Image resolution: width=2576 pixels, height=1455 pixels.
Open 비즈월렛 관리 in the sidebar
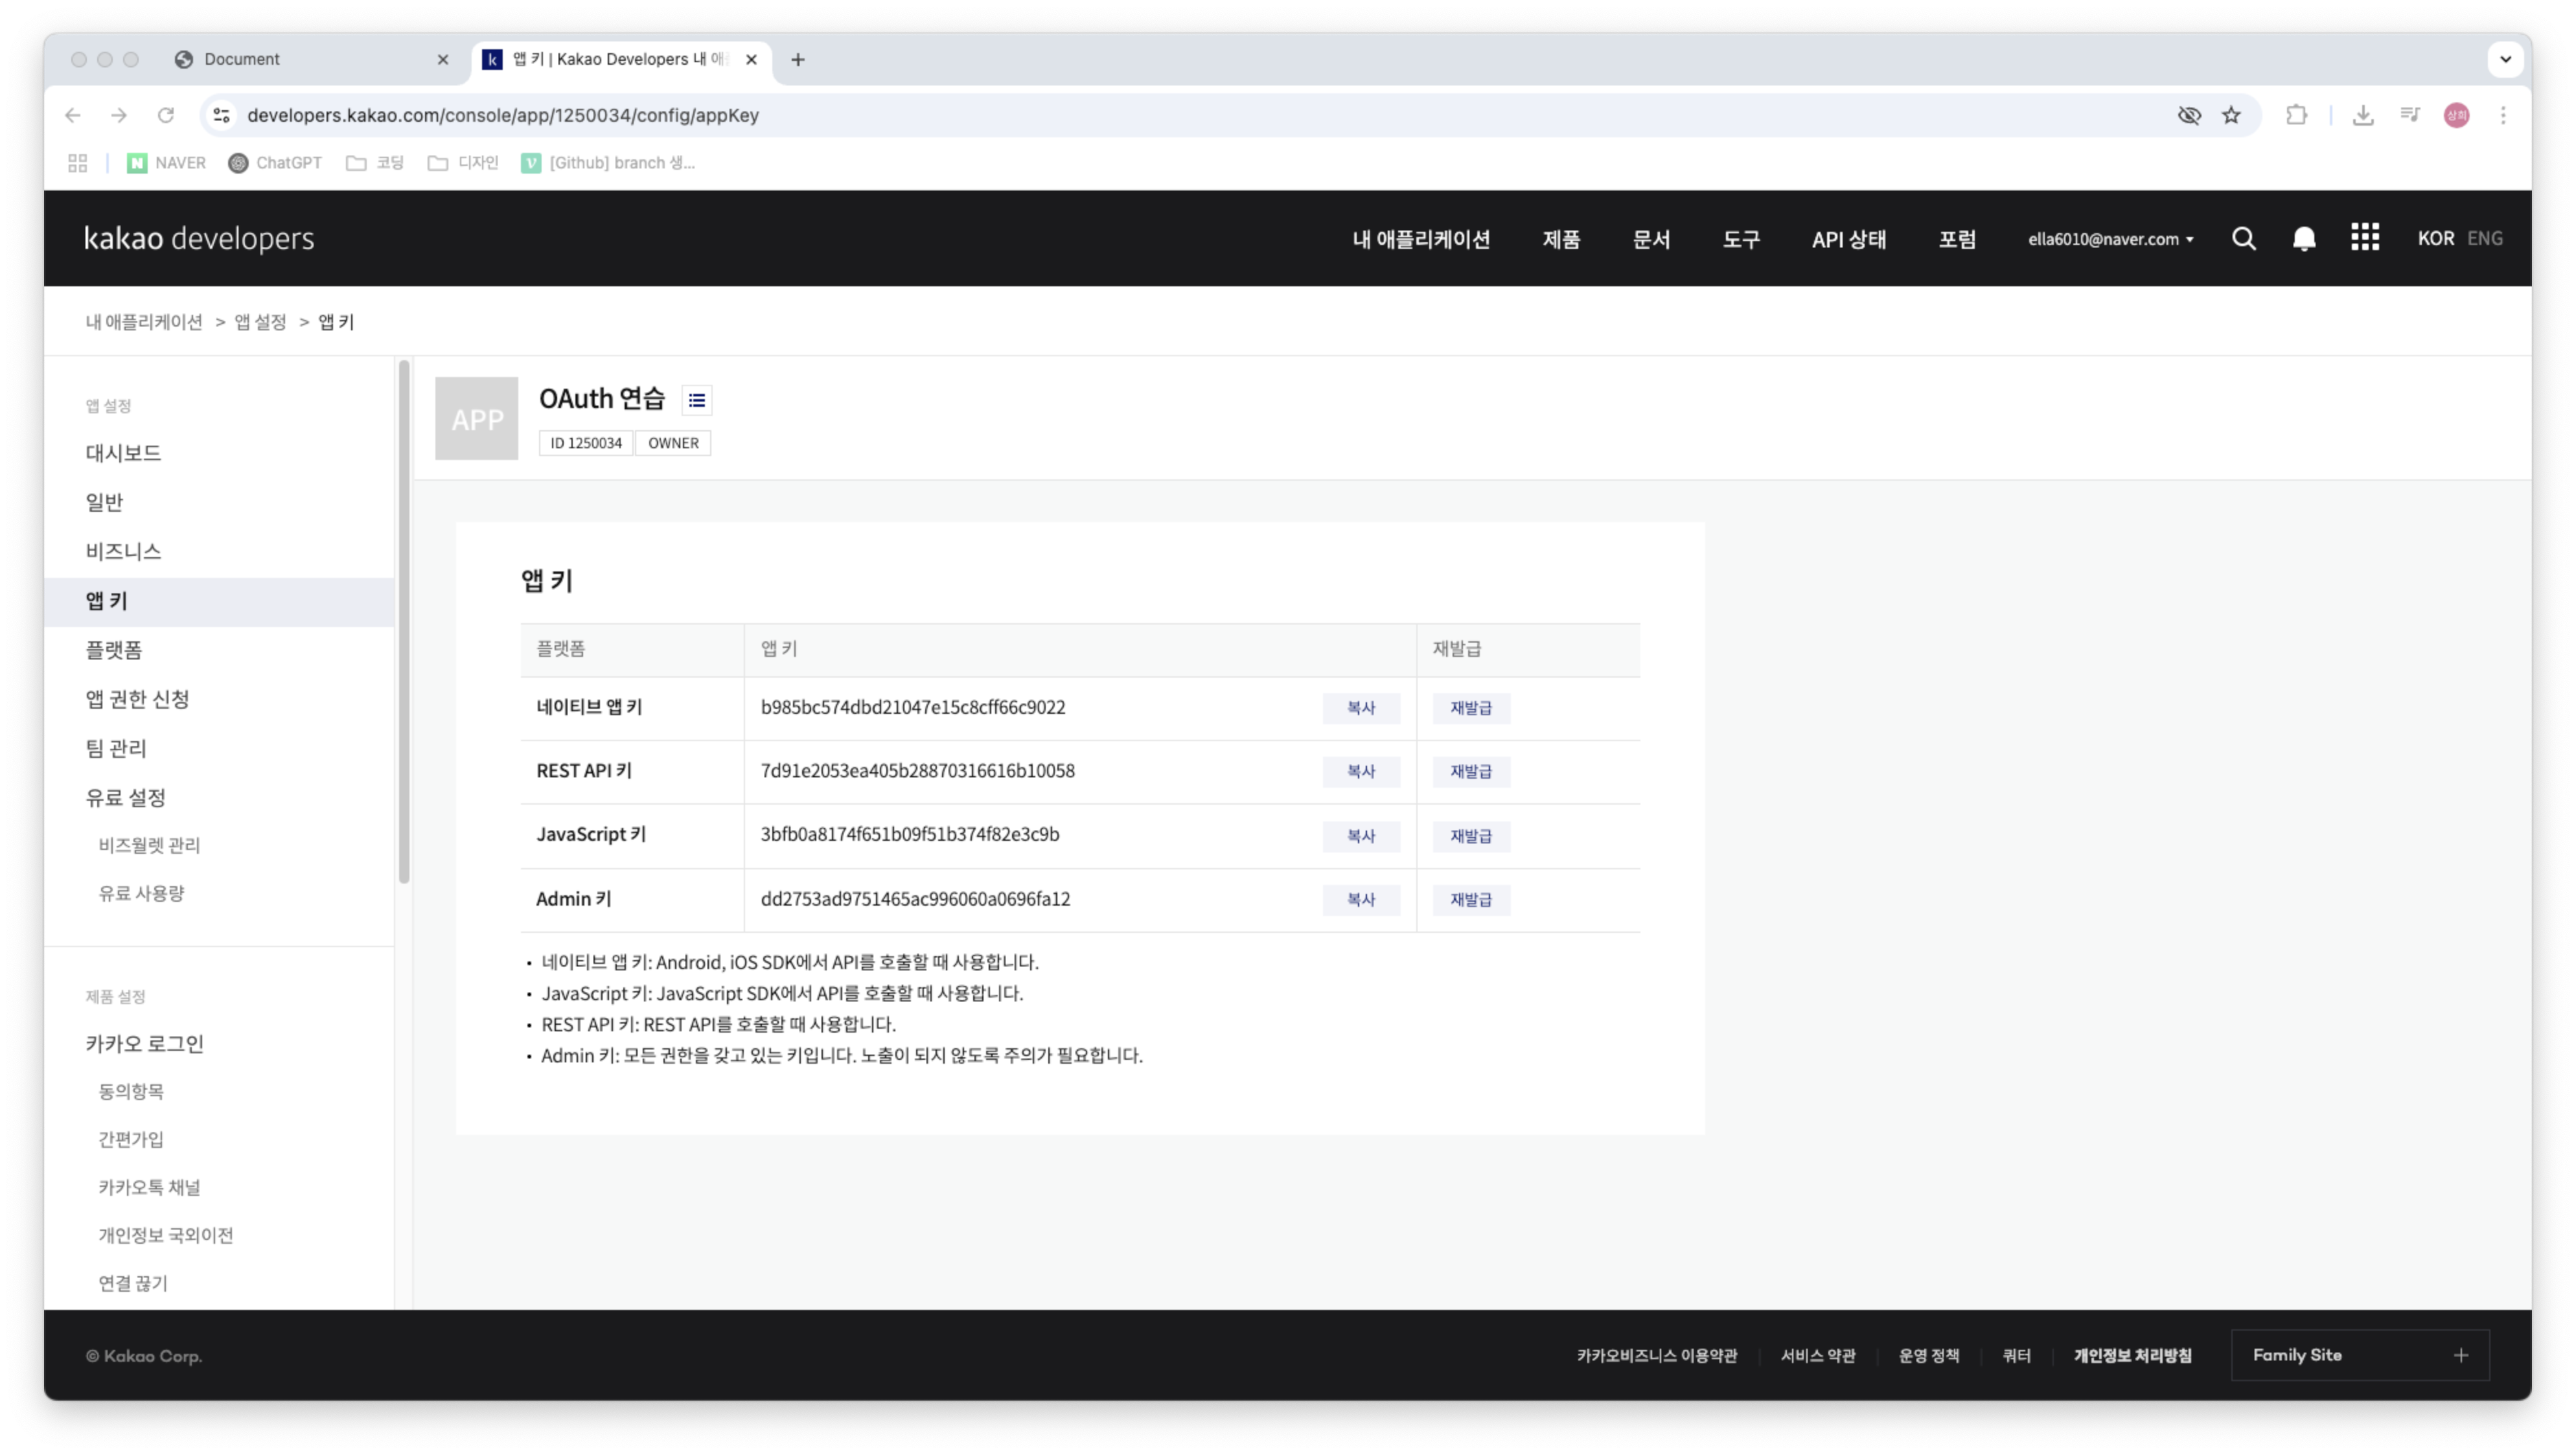[x=149, y=845]
